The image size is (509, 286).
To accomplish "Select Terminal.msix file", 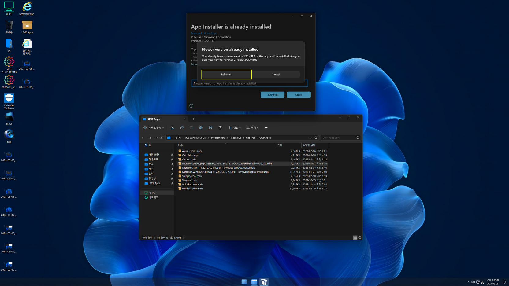I will coord(189,180).
